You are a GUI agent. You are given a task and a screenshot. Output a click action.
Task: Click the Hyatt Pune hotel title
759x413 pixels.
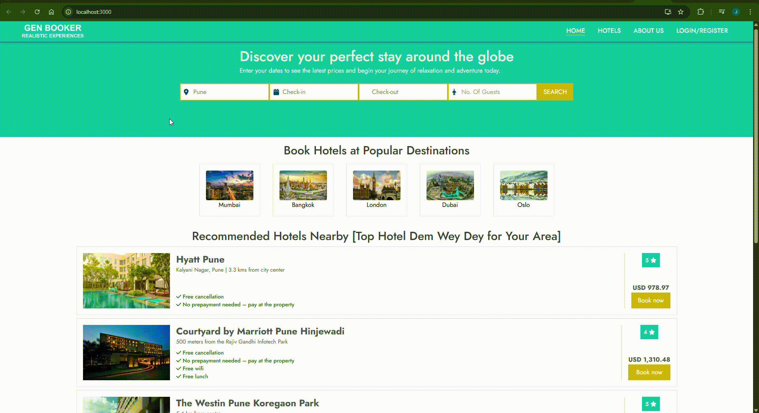click(200, 259)
